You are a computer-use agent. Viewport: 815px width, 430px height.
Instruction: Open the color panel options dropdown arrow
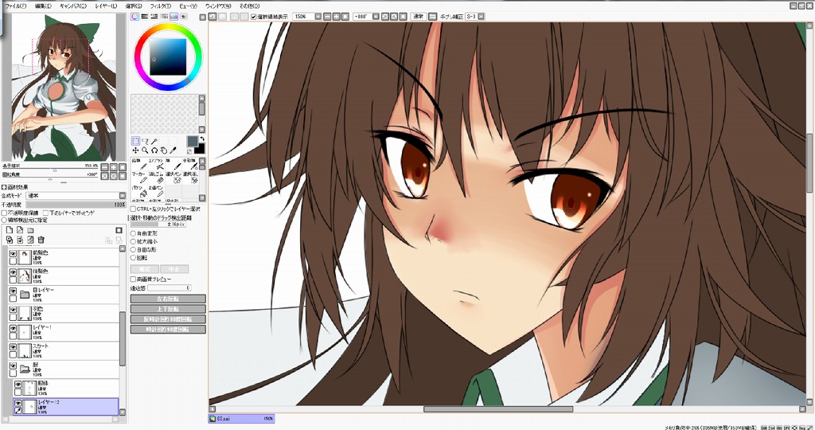click(203, 17)
